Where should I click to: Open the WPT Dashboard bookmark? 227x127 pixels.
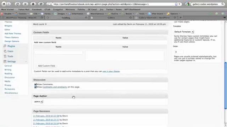pyautogui.click(x=132, y=10)
